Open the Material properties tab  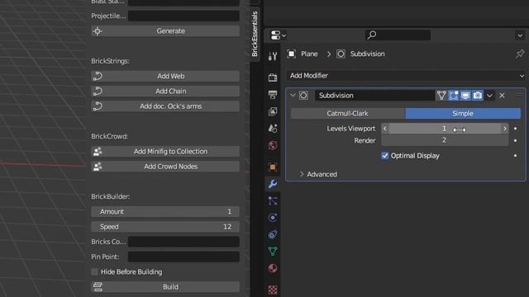(273, 268)
